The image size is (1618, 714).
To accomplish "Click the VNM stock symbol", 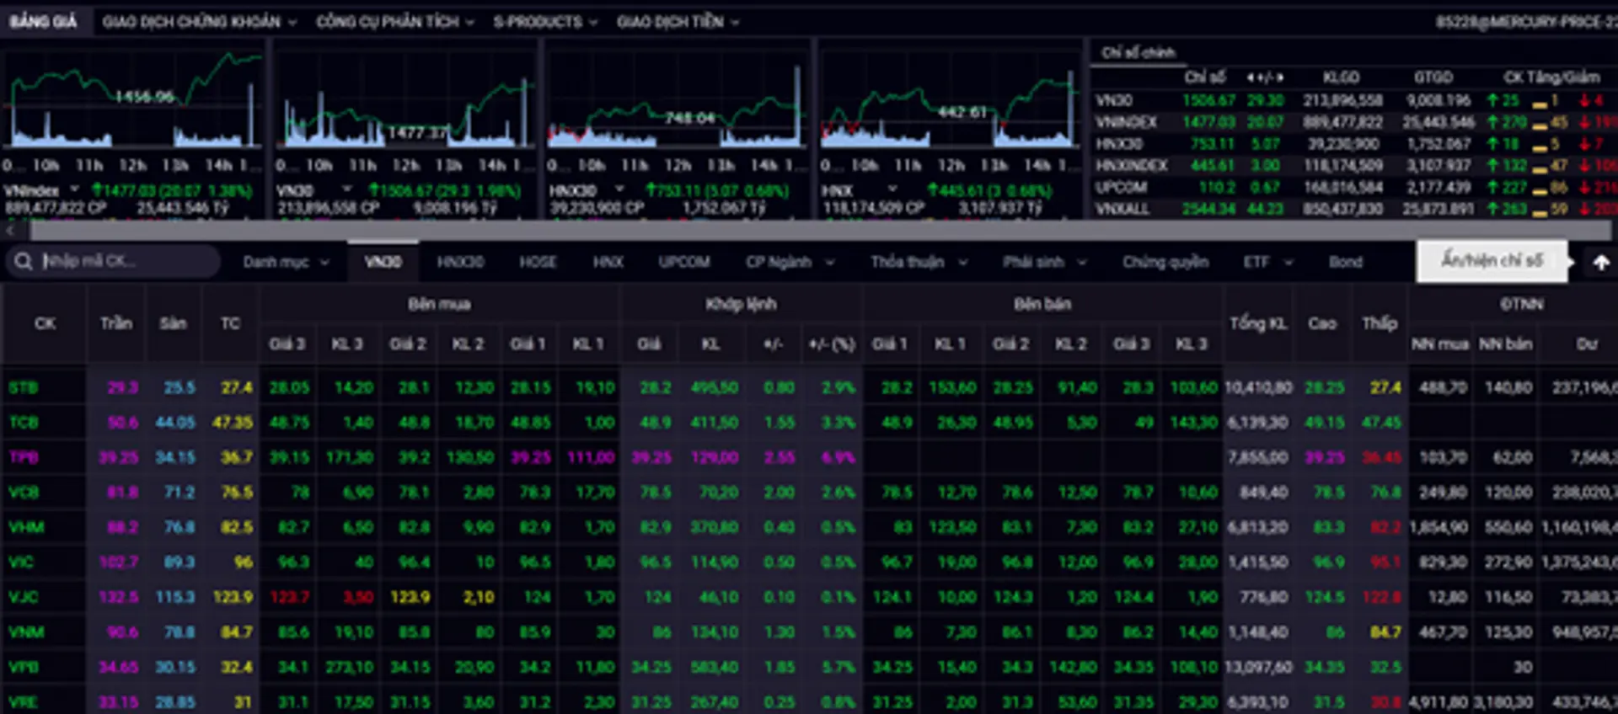I will (25, 632).
